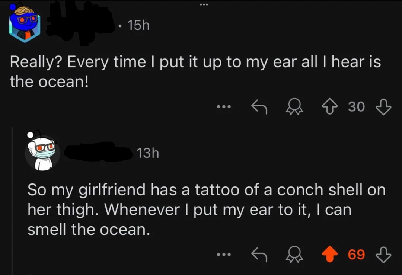Open options menu on the 13h comment
402x275 pixels.
coord(224,255)
